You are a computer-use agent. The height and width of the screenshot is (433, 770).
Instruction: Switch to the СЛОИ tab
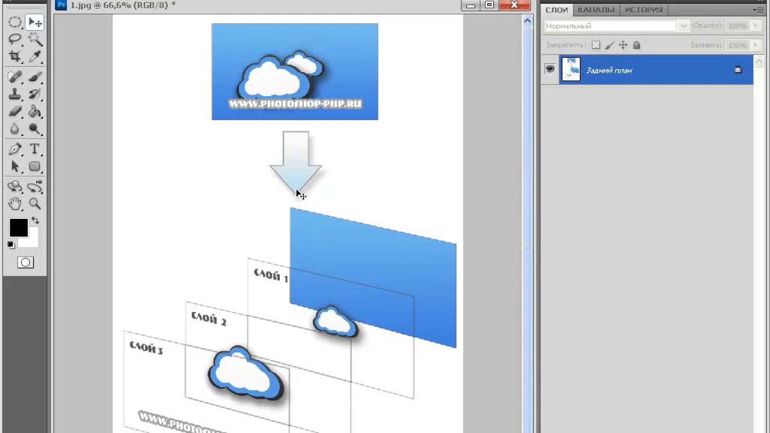[556, 10]
